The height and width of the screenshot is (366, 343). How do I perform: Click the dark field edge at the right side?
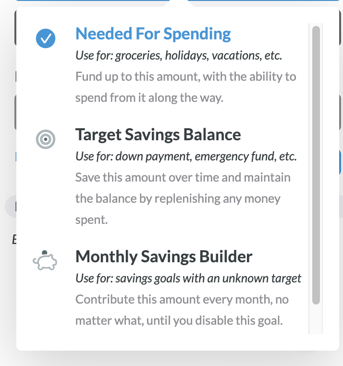coord(340,112)
